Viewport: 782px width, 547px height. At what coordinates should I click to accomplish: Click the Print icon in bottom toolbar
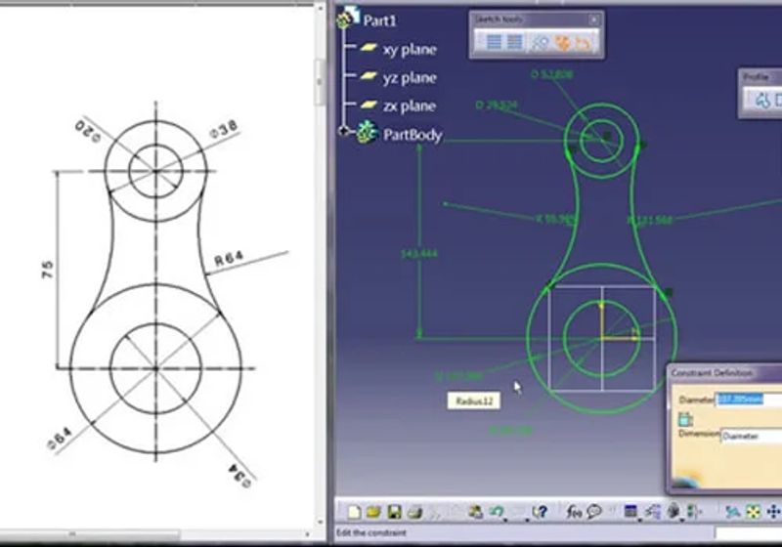tap(414, 512)
